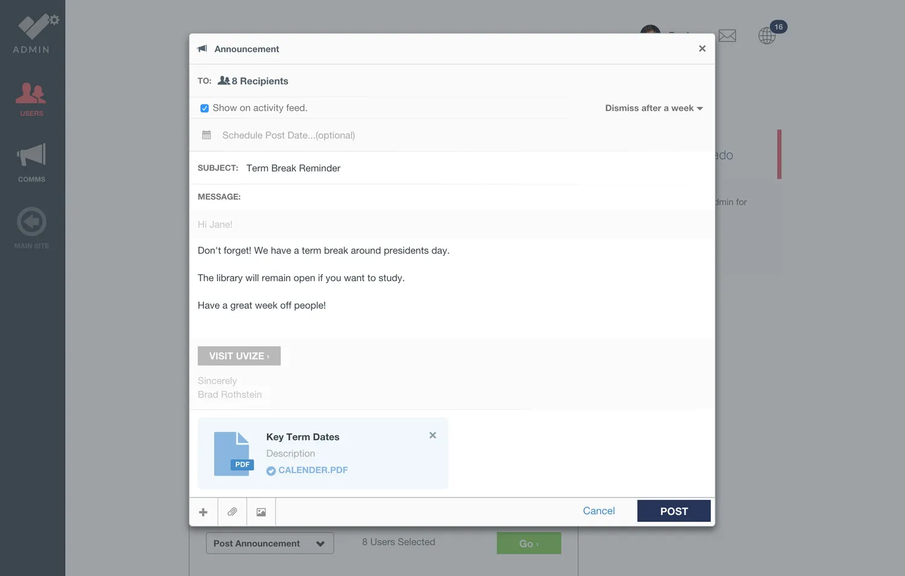The image size is (905, 576).
Task: Open the Users section in sidebar
Action: click(x=31, y=100)
